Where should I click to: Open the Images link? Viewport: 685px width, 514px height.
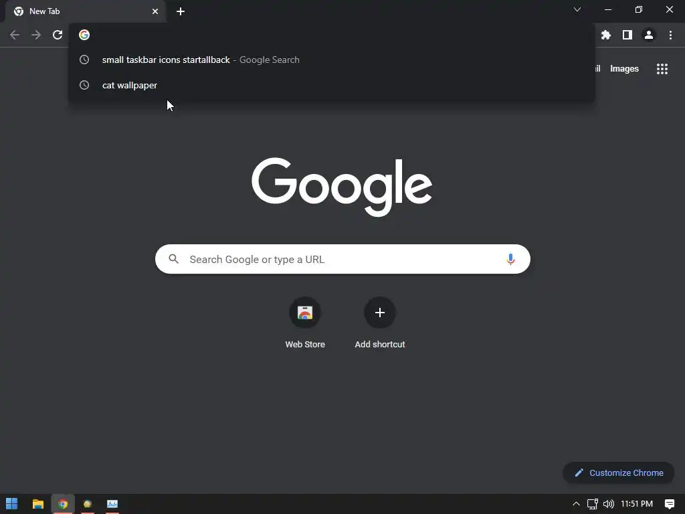click(x=624, y=69)
